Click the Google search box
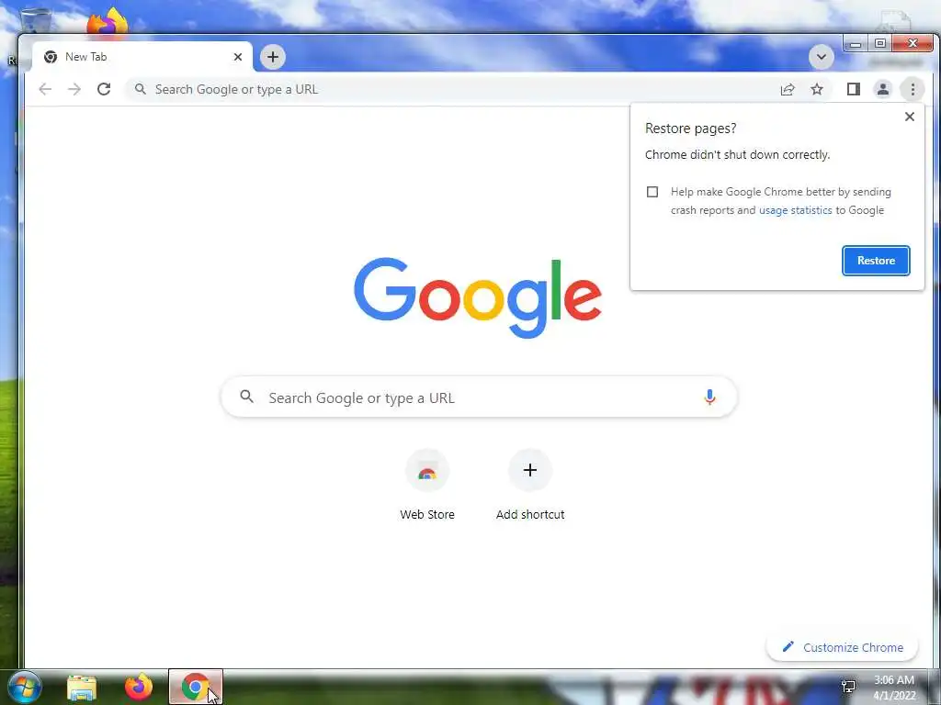941x705 pixels. [479, 397]
